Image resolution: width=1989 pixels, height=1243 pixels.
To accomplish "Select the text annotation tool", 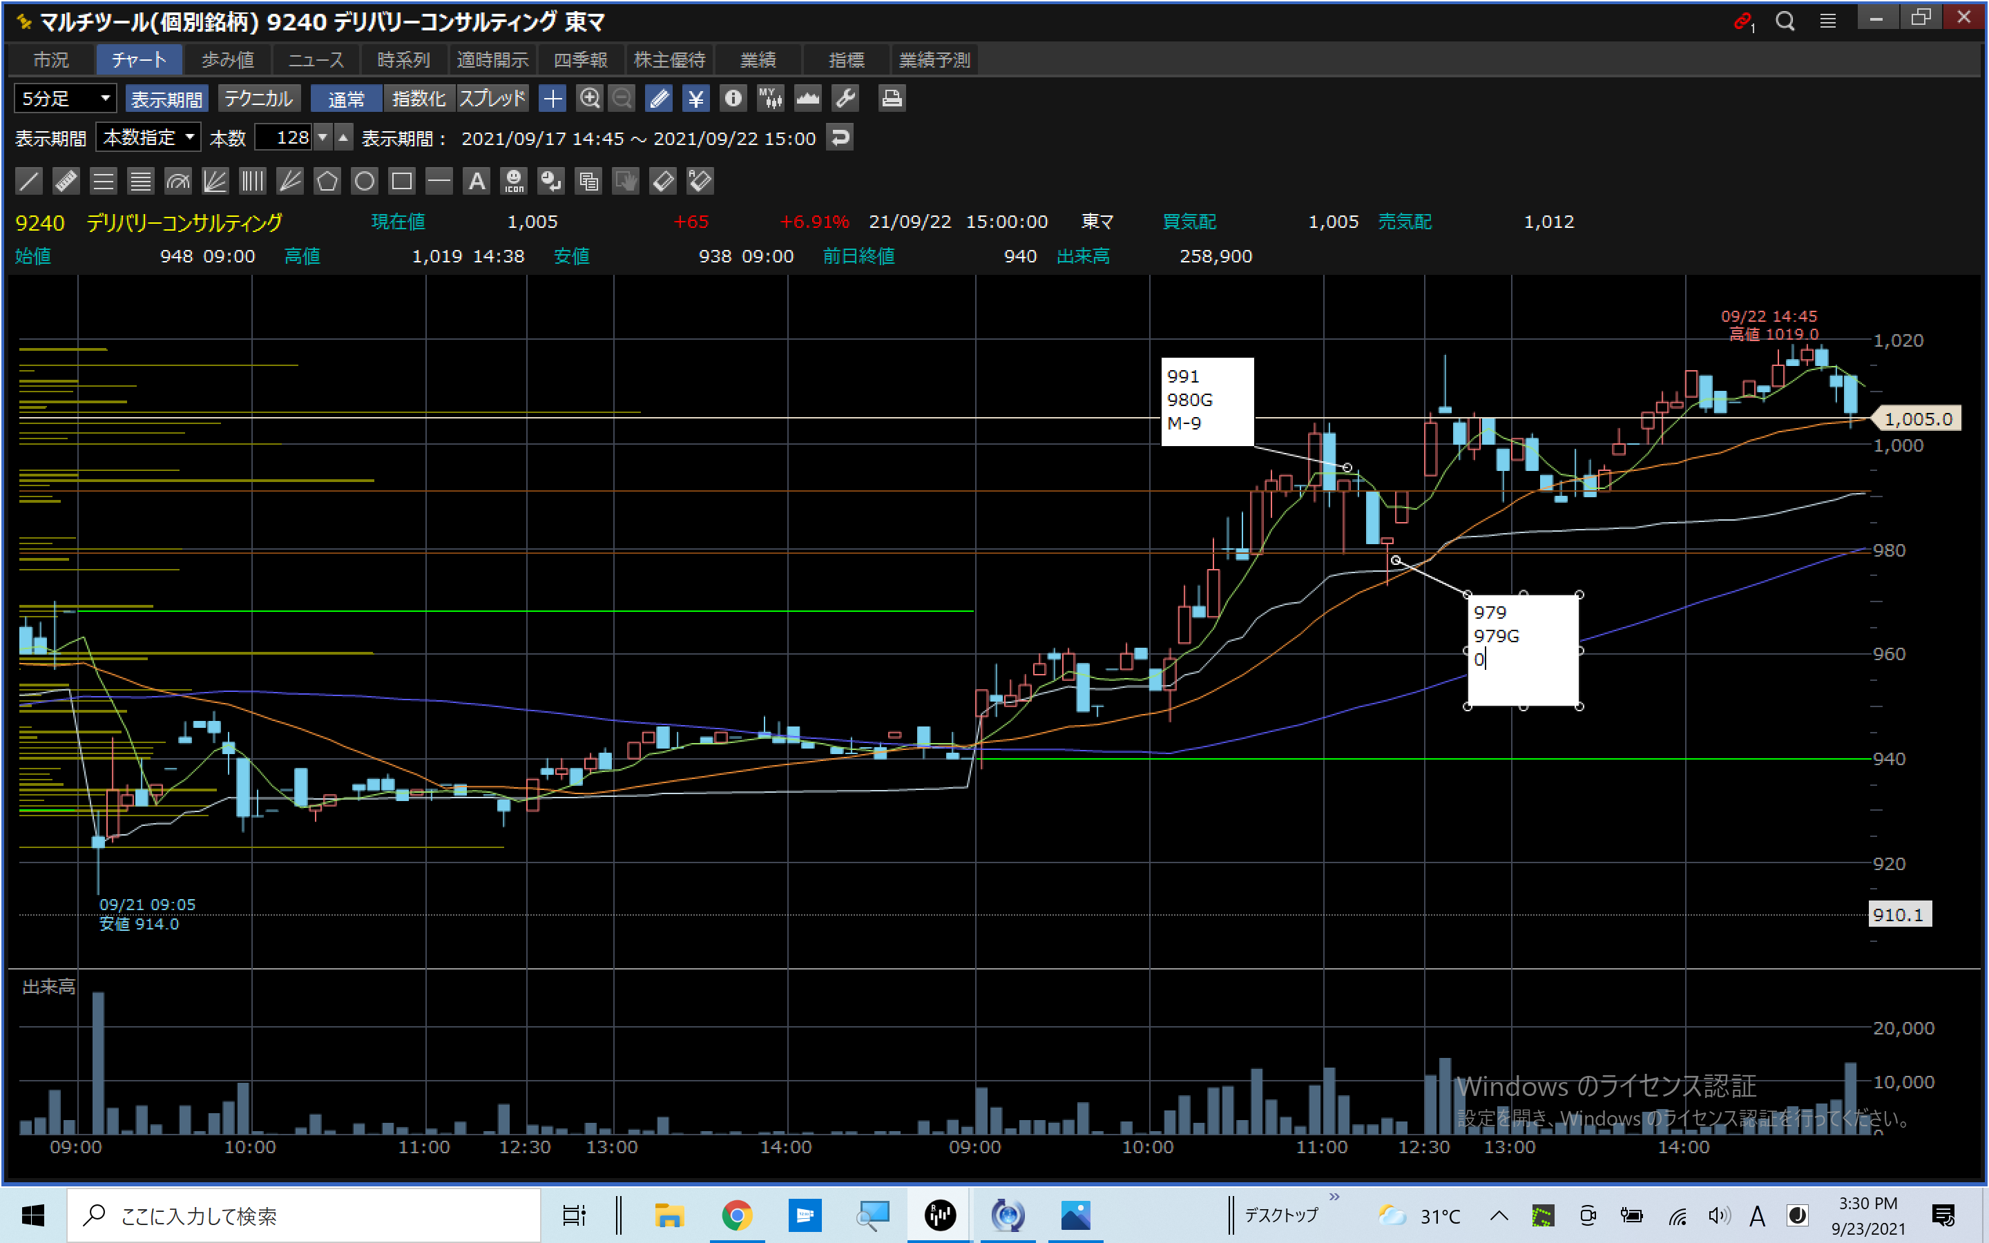I will (x=477, y=181).
